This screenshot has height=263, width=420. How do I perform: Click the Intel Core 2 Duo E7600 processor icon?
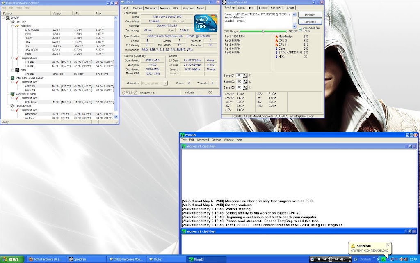click(x=12, y=78)
